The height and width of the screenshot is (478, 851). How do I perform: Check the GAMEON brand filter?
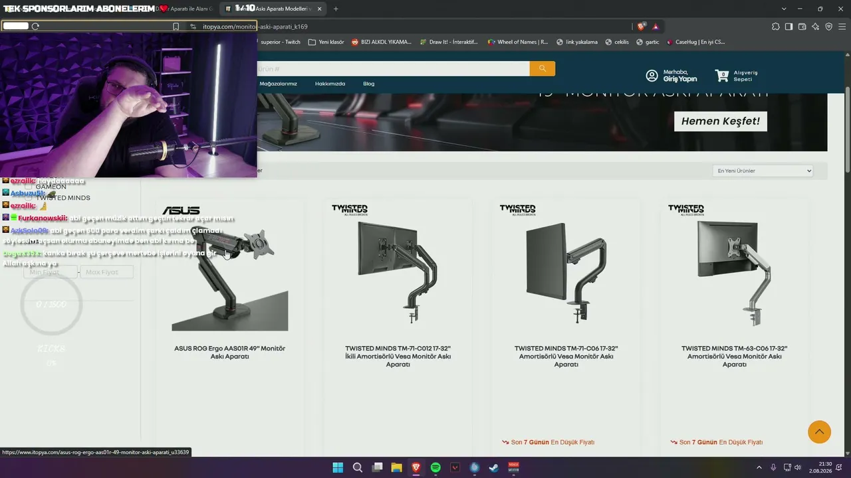[29, 187]
